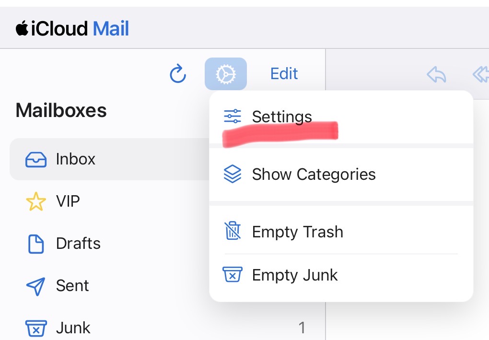This screenshot has height=340, width=489.
Task: Click the Edit button
Action: pos(284,74)
